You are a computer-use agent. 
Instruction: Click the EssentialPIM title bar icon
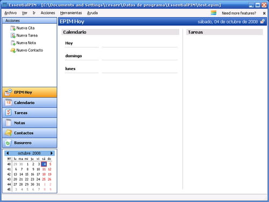coord(4,5)
